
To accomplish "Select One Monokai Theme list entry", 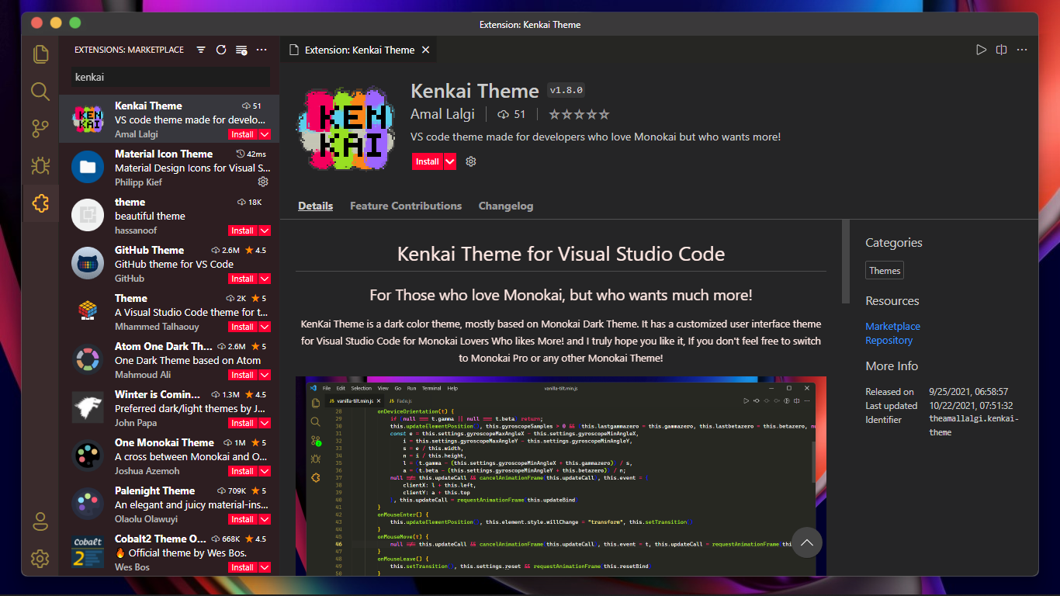I will (169, 456).
